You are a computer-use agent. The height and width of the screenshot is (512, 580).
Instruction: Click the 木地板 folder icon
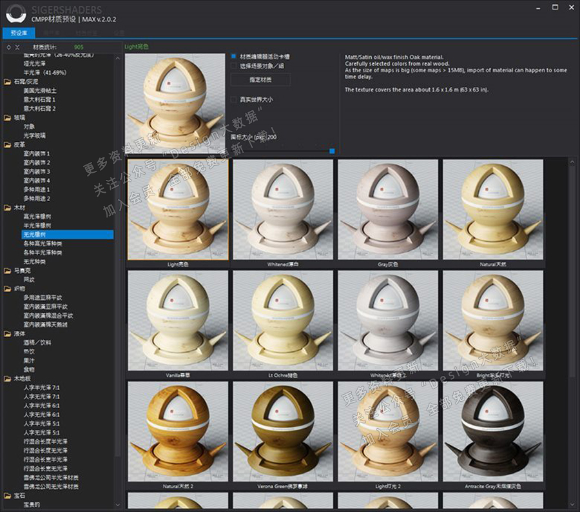[x=8, y=379]
